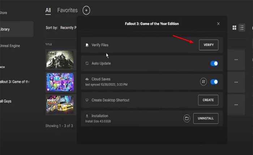Open three-dot menu for Rocket League row
Image resolution: width=253 pixels, height=155 pixels.
pyautogui.click(x=236, y=105)
